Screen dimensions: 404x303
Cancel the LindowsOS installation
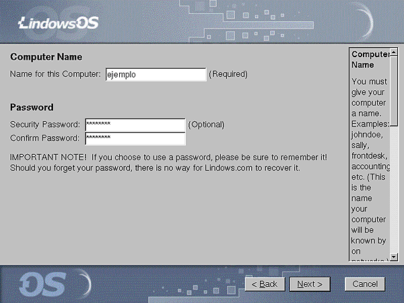[365, 284]
